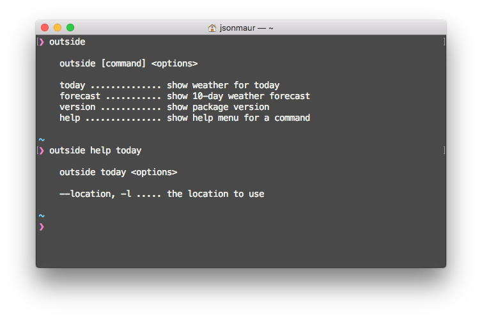Click the home folder icon in title bar

tap(212, 28)
